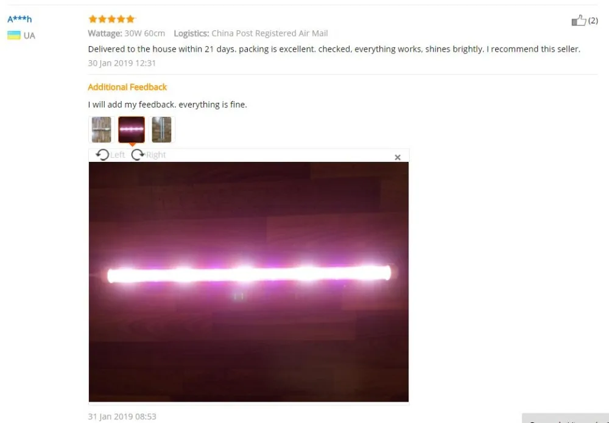
Task: Click the enlarged glowing LED tube photo
Action: coord(248,282)
